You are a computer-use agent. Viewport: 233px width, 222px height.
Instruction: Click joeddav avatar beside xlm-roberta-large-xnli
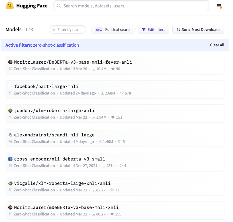(10, 111)
